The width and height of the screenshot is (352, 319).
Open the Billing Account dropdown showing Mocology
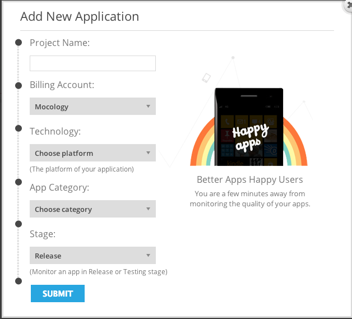[x=92, y=107]
